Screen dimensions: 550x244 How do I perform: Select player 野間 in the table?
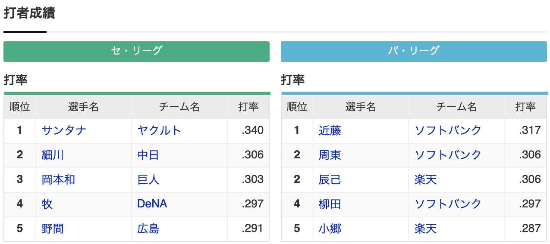click(x=53, y=229)
